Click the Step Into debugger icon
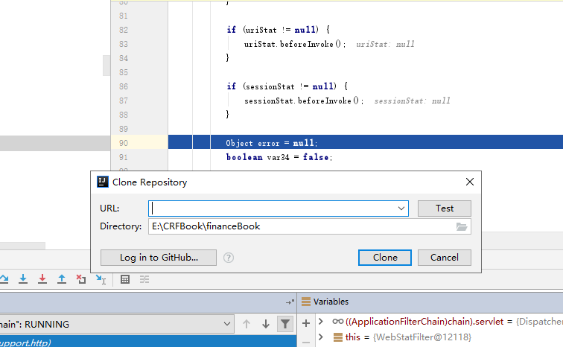Screen dimensions: 563x347 pyautogui.click(x=23, y=279)
